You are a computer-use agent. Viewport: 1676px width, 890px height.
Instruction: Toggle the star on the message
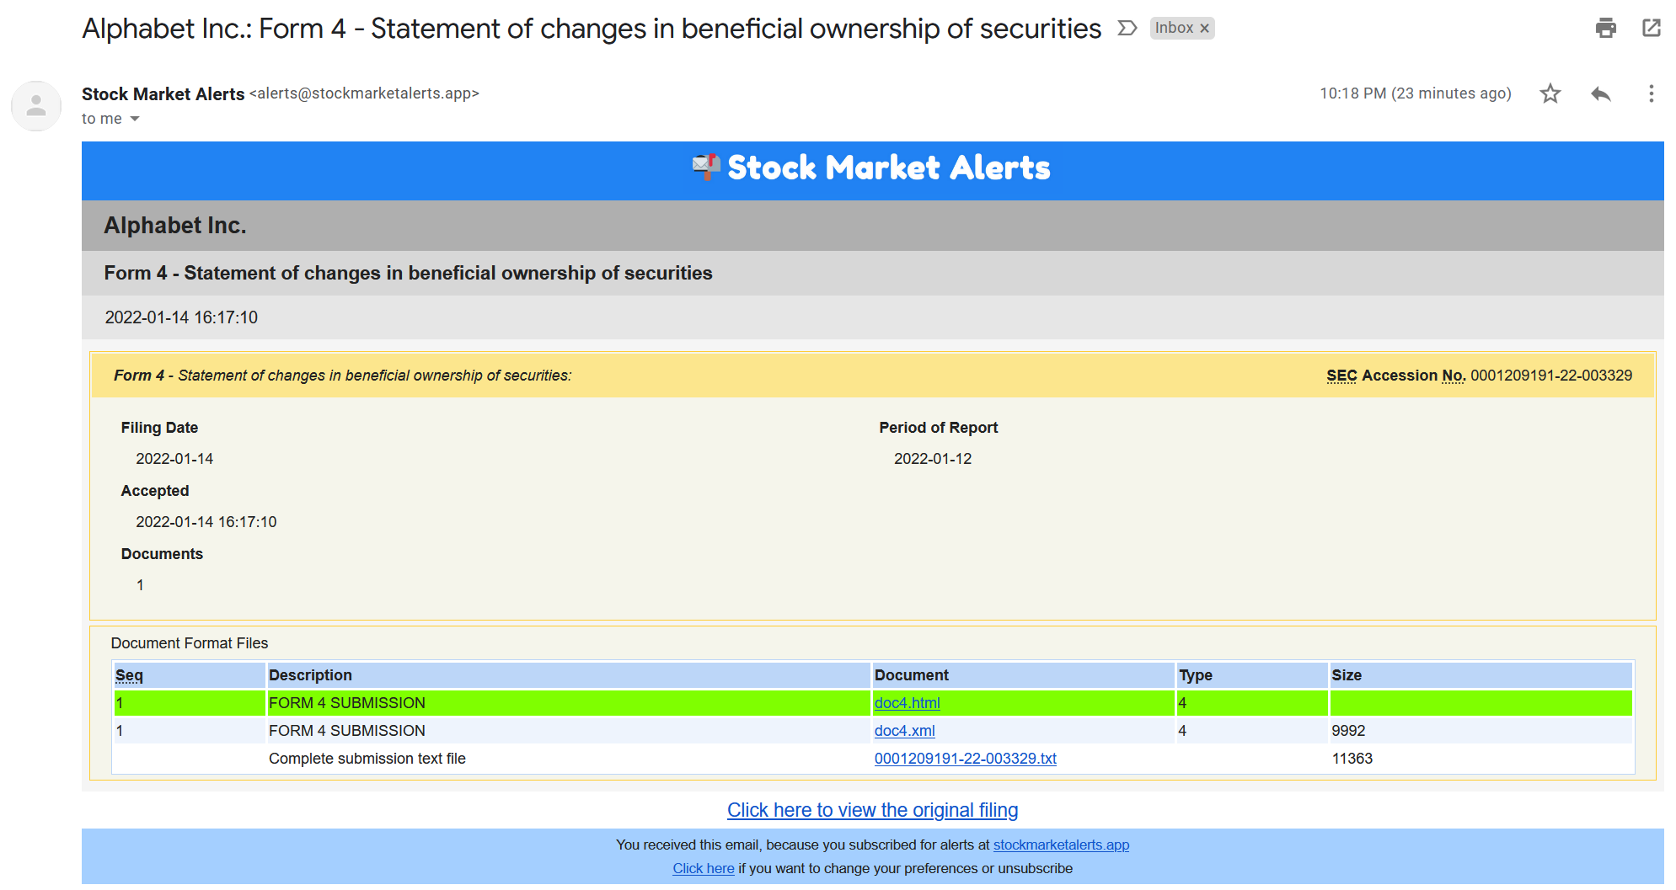coord(1550,93)
